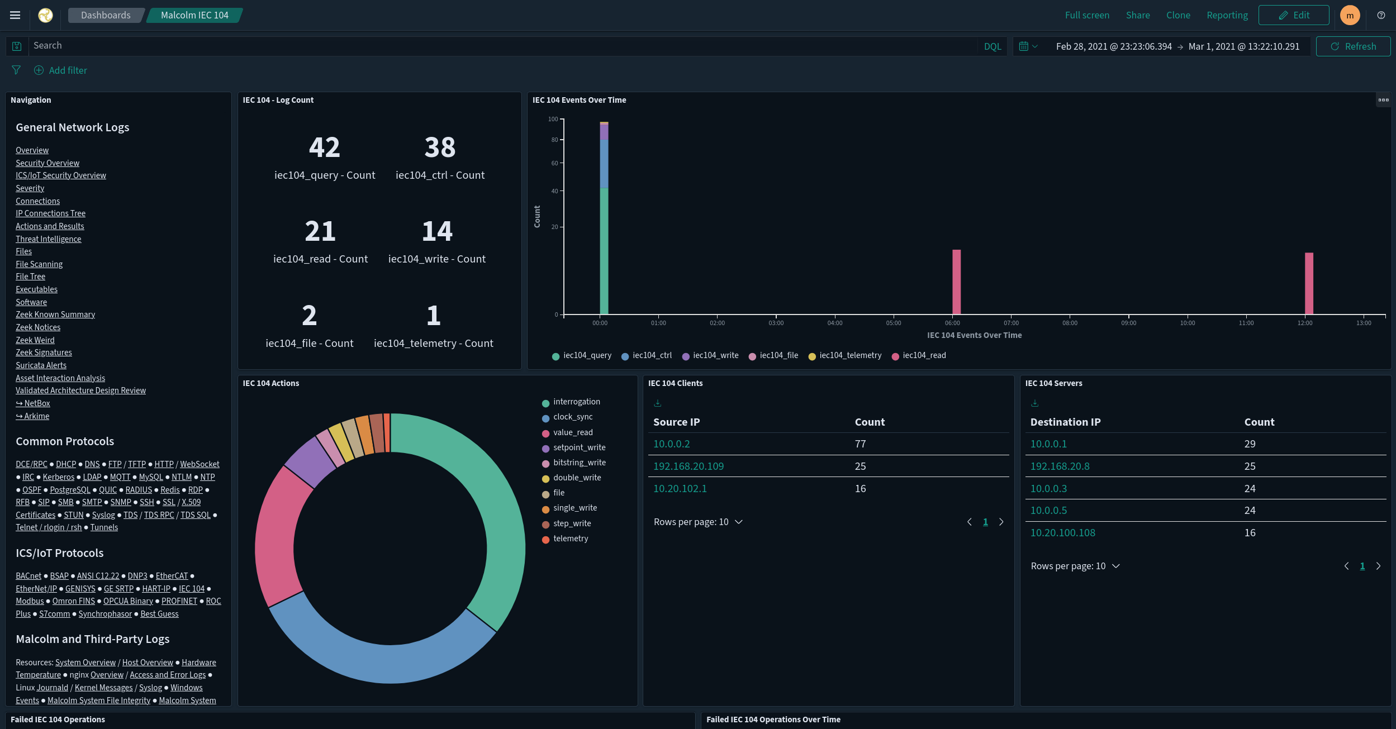Open IEC 104 Events panel options
The height and width of the screenshot is (729, 1396).
point(1383,100)
